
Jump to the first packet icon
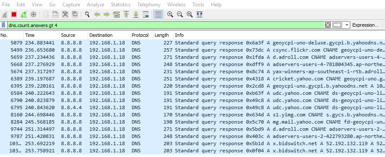pyautogui.click(x=126, y=14)
